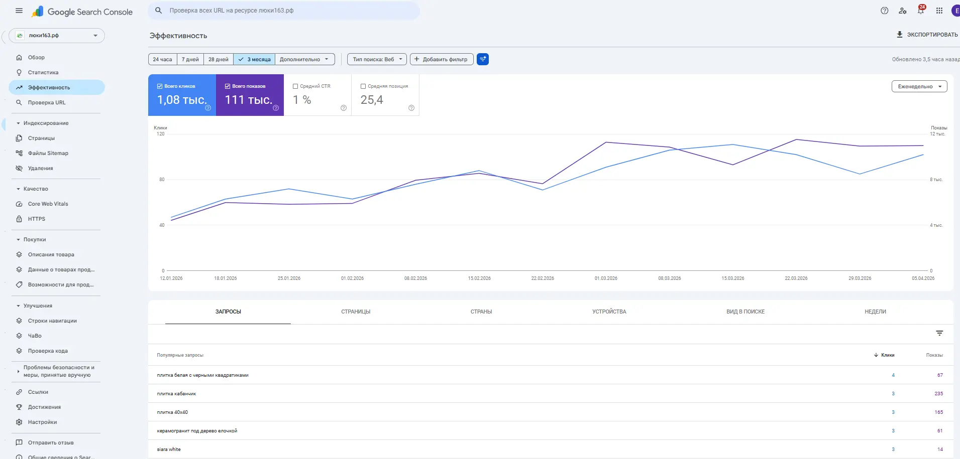Open the help question mark icon
The width and height of the screenshot is (960, 459).
click(885, 11)
